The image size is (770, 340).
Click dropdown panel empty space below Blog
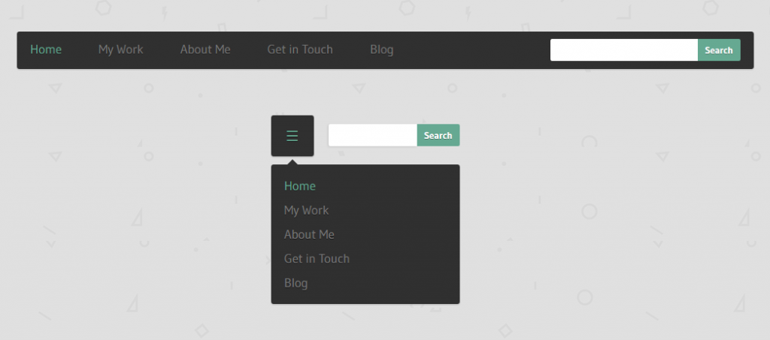click(365, 297)
